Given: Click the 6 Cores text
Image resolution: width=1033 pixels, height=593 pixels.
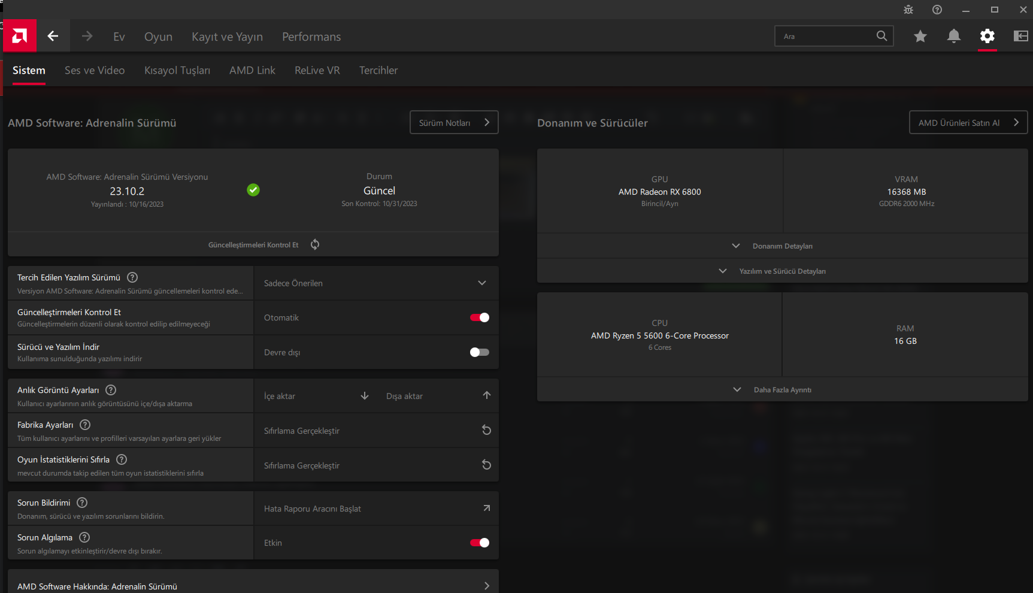Looking at the screenshot, I should [x=659, y=347].
